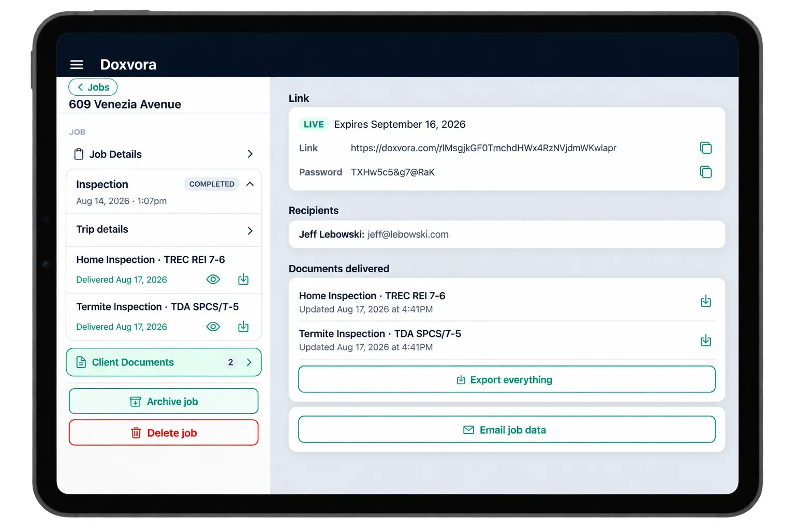Open Client Documents section
The height and width of the screenshot is (530, 795).
(164, 362)
